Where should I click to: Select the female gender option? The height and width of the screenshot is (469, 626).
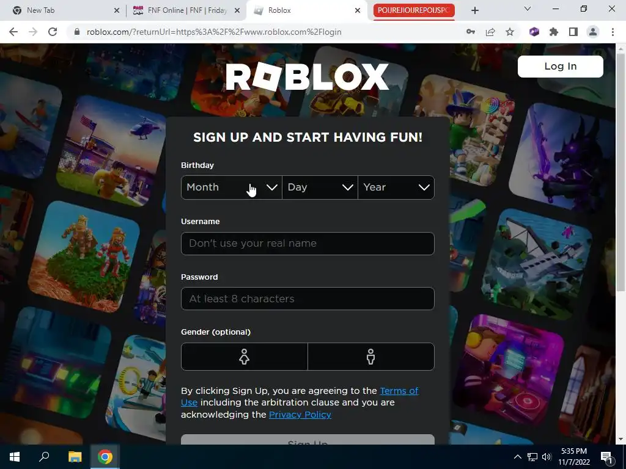click(x=245, y=357)
